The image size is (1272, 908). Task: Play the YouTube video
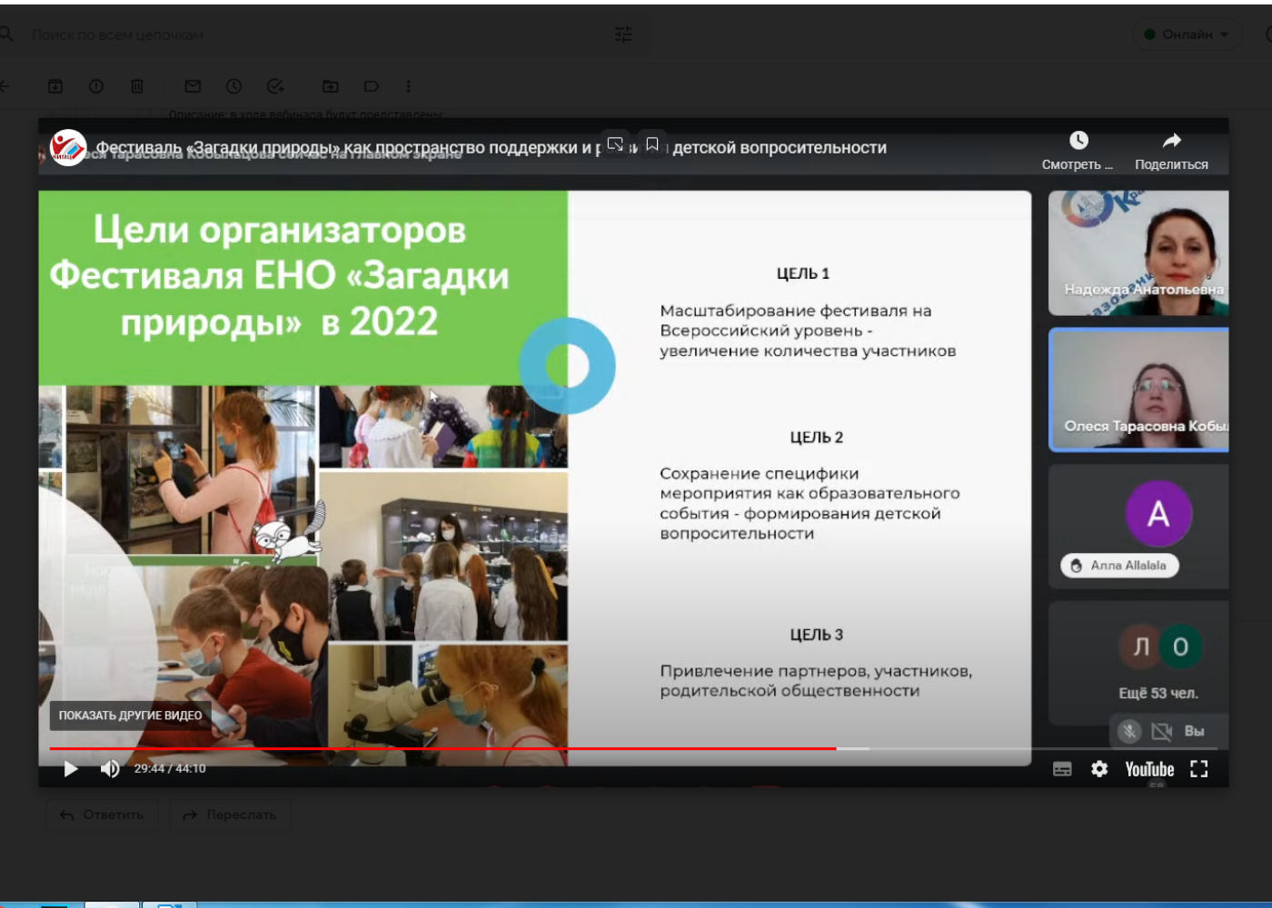pyautogui.click(x=71, y=769)
